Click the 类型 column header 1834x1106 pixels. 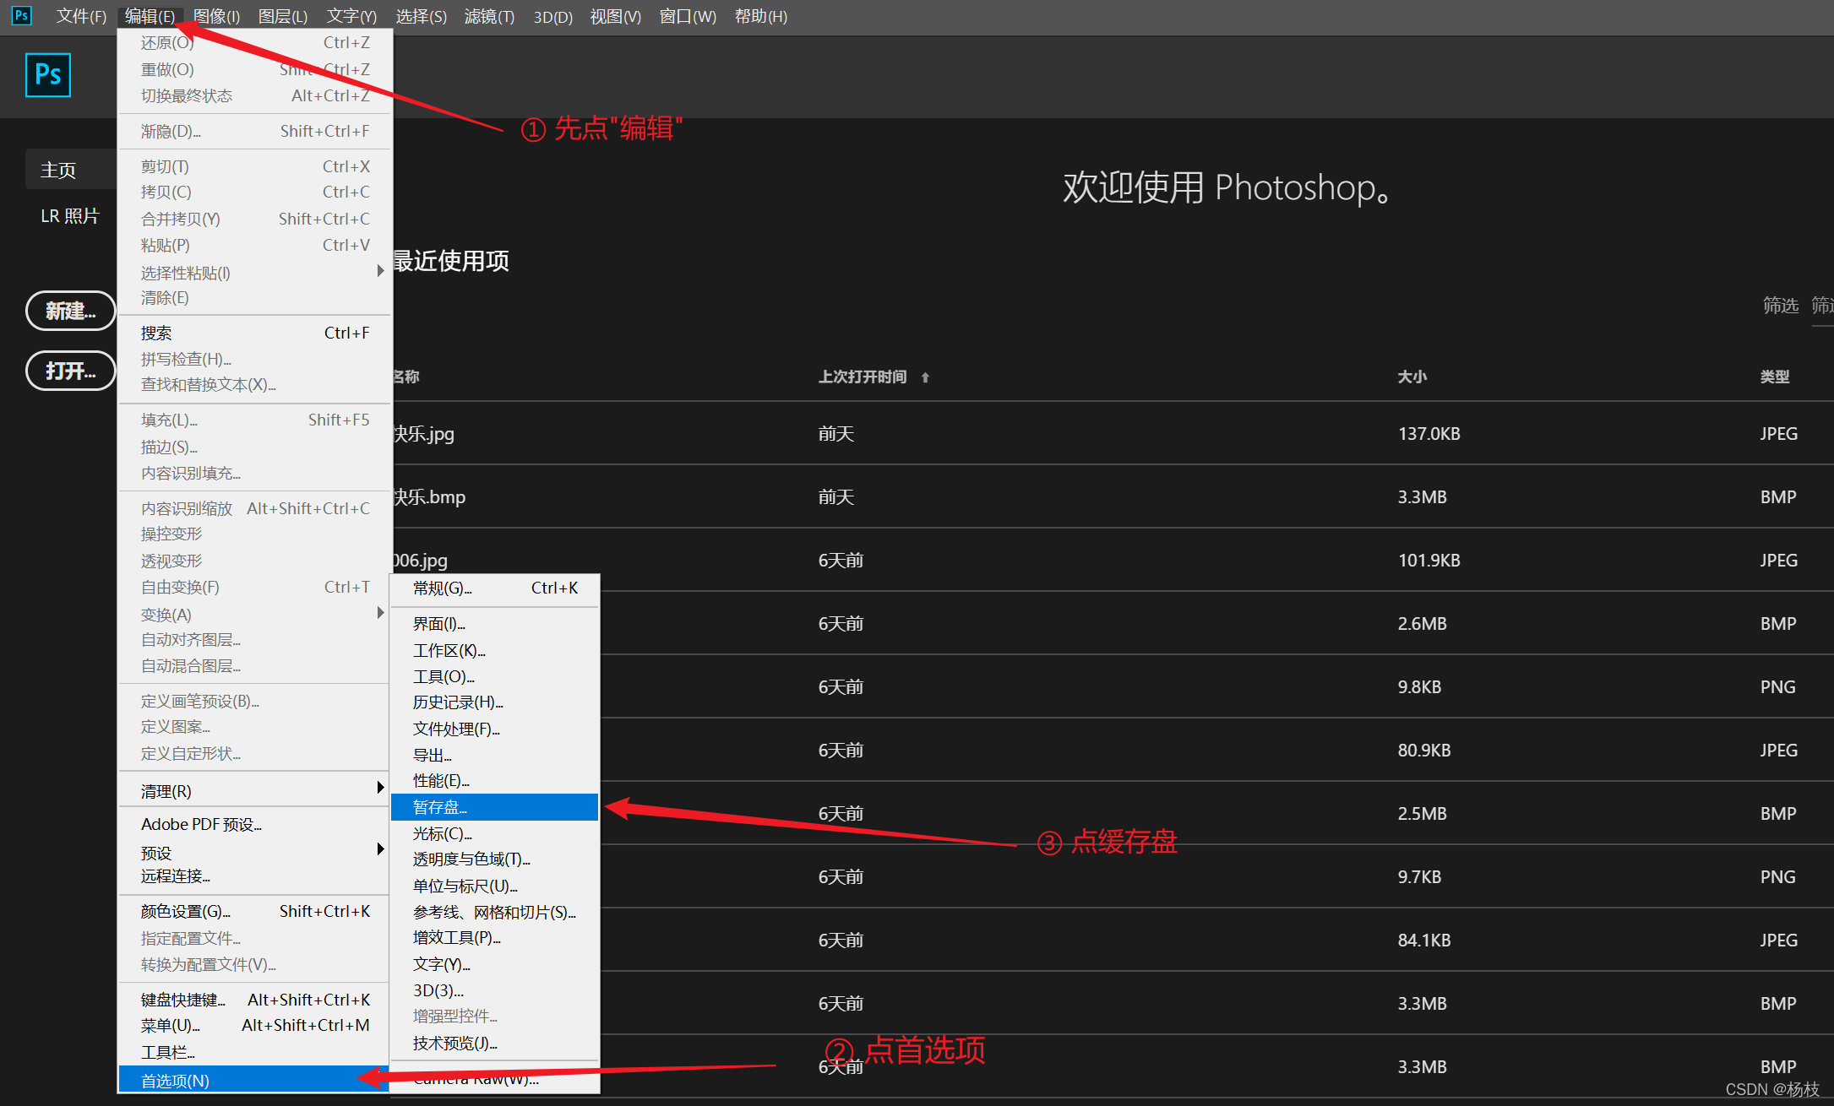[x=1775, y=377]
